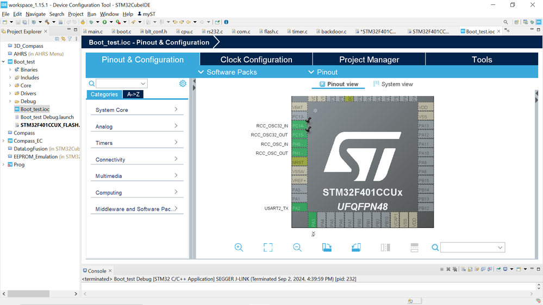Screen dimensions: 543x305
Task: Expand the Timers category
Action: tap(137, 143)
